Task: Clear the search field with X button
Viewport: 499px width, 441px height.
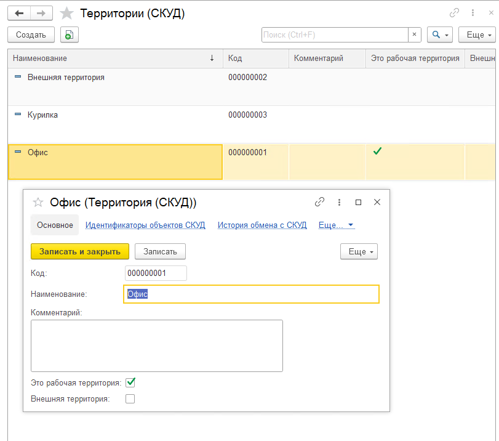Action: (x=415, y=35)
